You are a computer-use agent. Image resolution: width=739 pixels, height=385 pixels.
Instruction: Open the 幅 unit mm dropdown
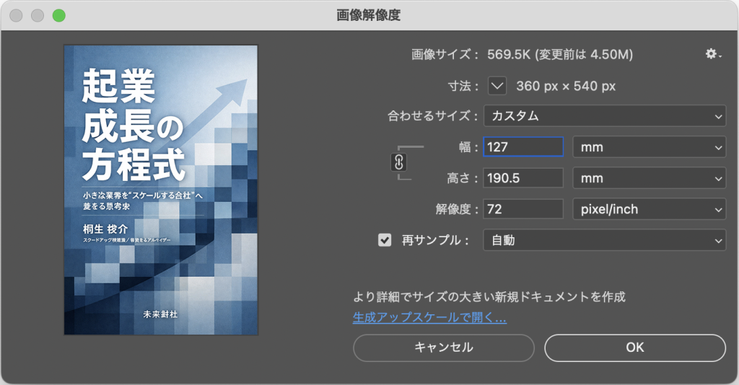click(649, 147)
